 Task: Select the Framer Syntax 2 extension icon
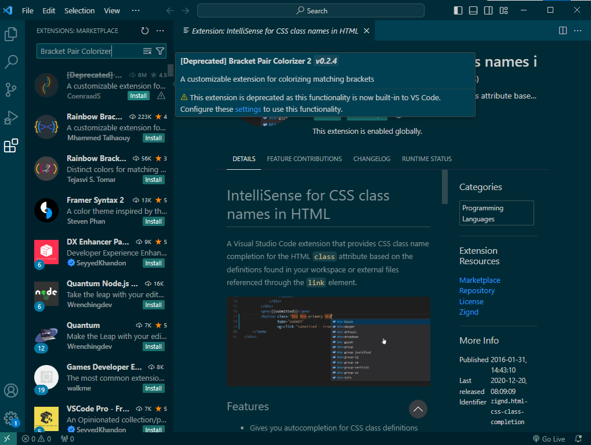tap(46, 210)
